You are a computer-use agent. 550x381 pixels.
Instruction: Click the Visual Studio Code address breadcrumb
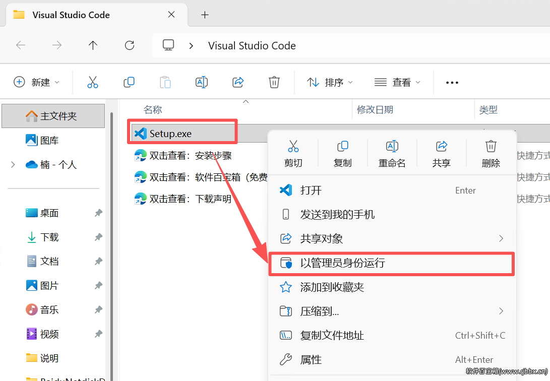pyautogui.click(x=252, y=45)
